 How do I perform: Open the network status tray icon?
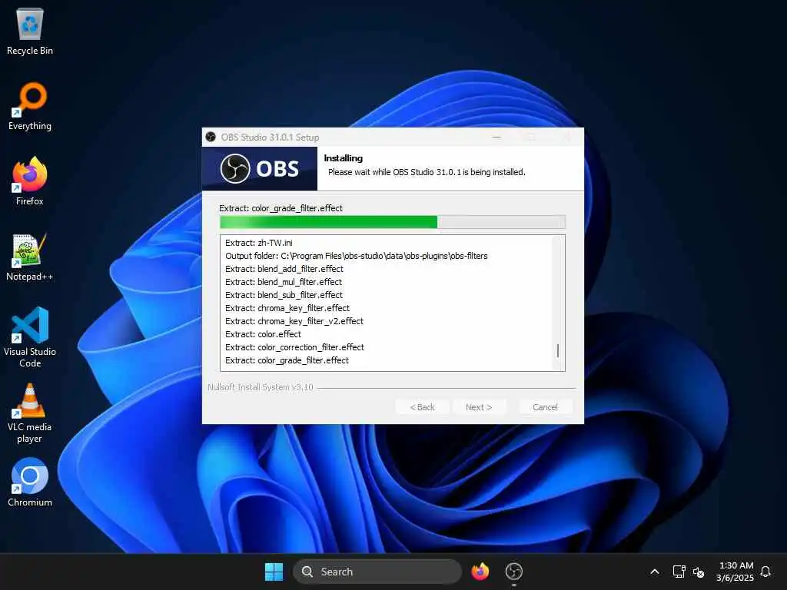(x=679, y=572)
